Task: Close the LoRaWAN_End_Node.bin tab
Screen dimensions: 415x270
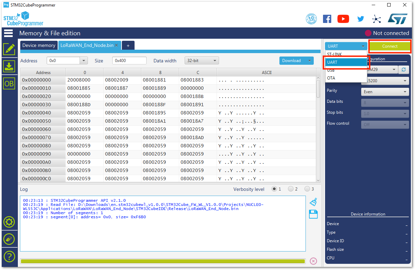Action: (x=116, y=45)
